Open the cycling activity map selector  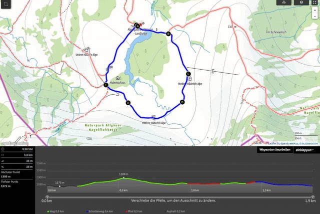(284, 3)
